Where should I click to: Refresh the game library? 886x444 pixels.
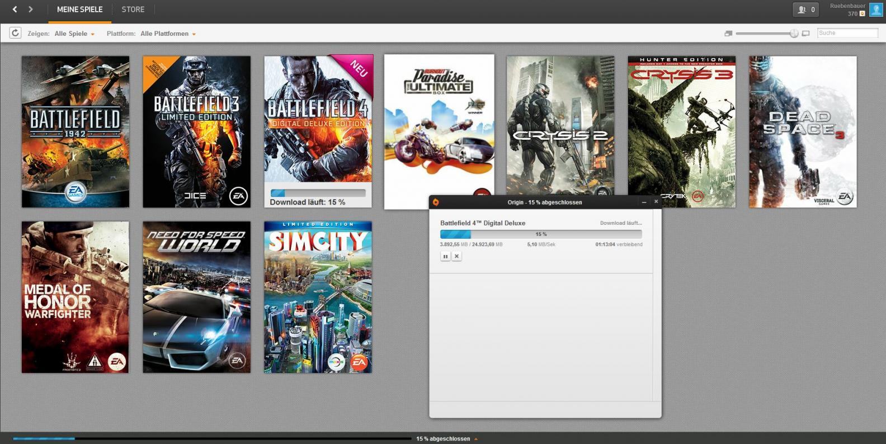[15, 33]
